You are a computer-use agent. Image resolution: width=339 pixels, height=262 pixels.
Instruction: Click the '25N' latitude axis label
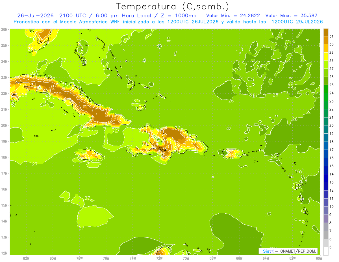[4, 45]
